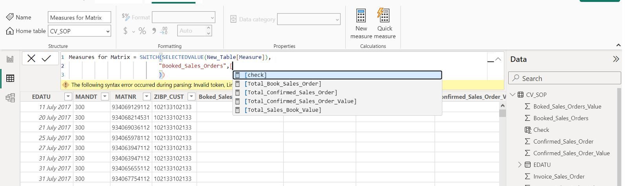Select [check] from the autocomplete list

click(338, 75)
